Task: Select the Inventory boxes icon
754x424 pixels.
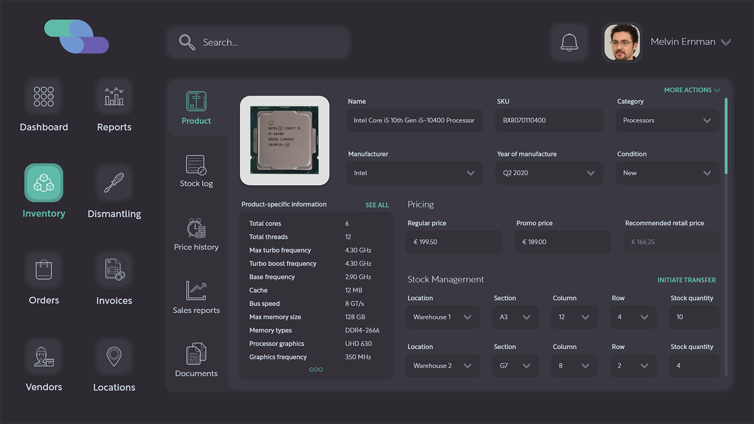Action: click(x=44, y=183)
